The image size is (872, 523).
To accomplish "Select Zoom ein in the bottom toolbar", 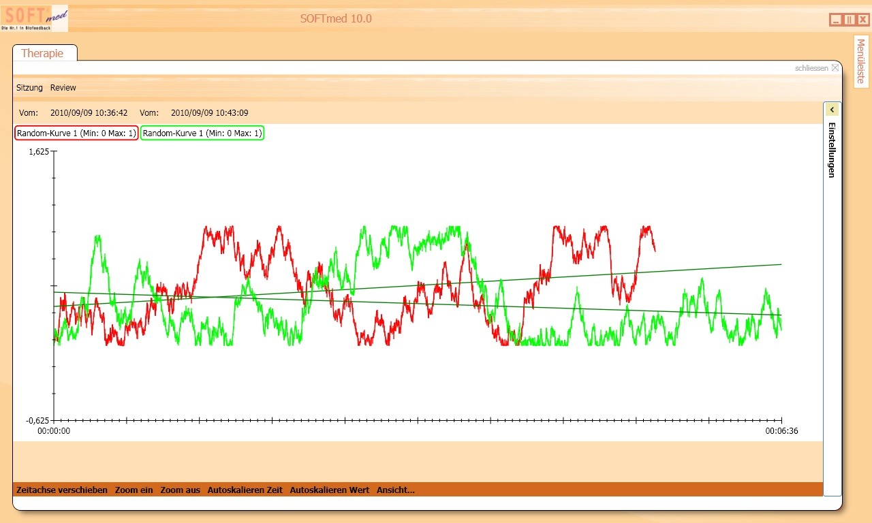I will pyautogui.click(x=134, y=490).
